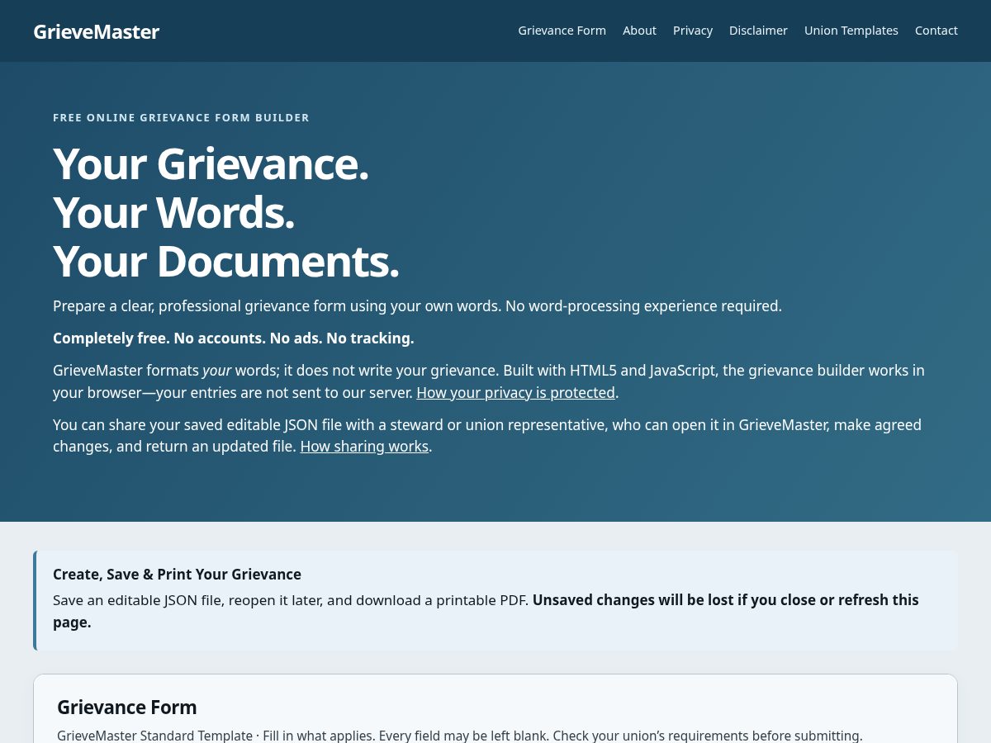The image size is (991, 743).
Task: Open Union Templates in the navbar
Action: pyautogui.click(x=851, y=31)
